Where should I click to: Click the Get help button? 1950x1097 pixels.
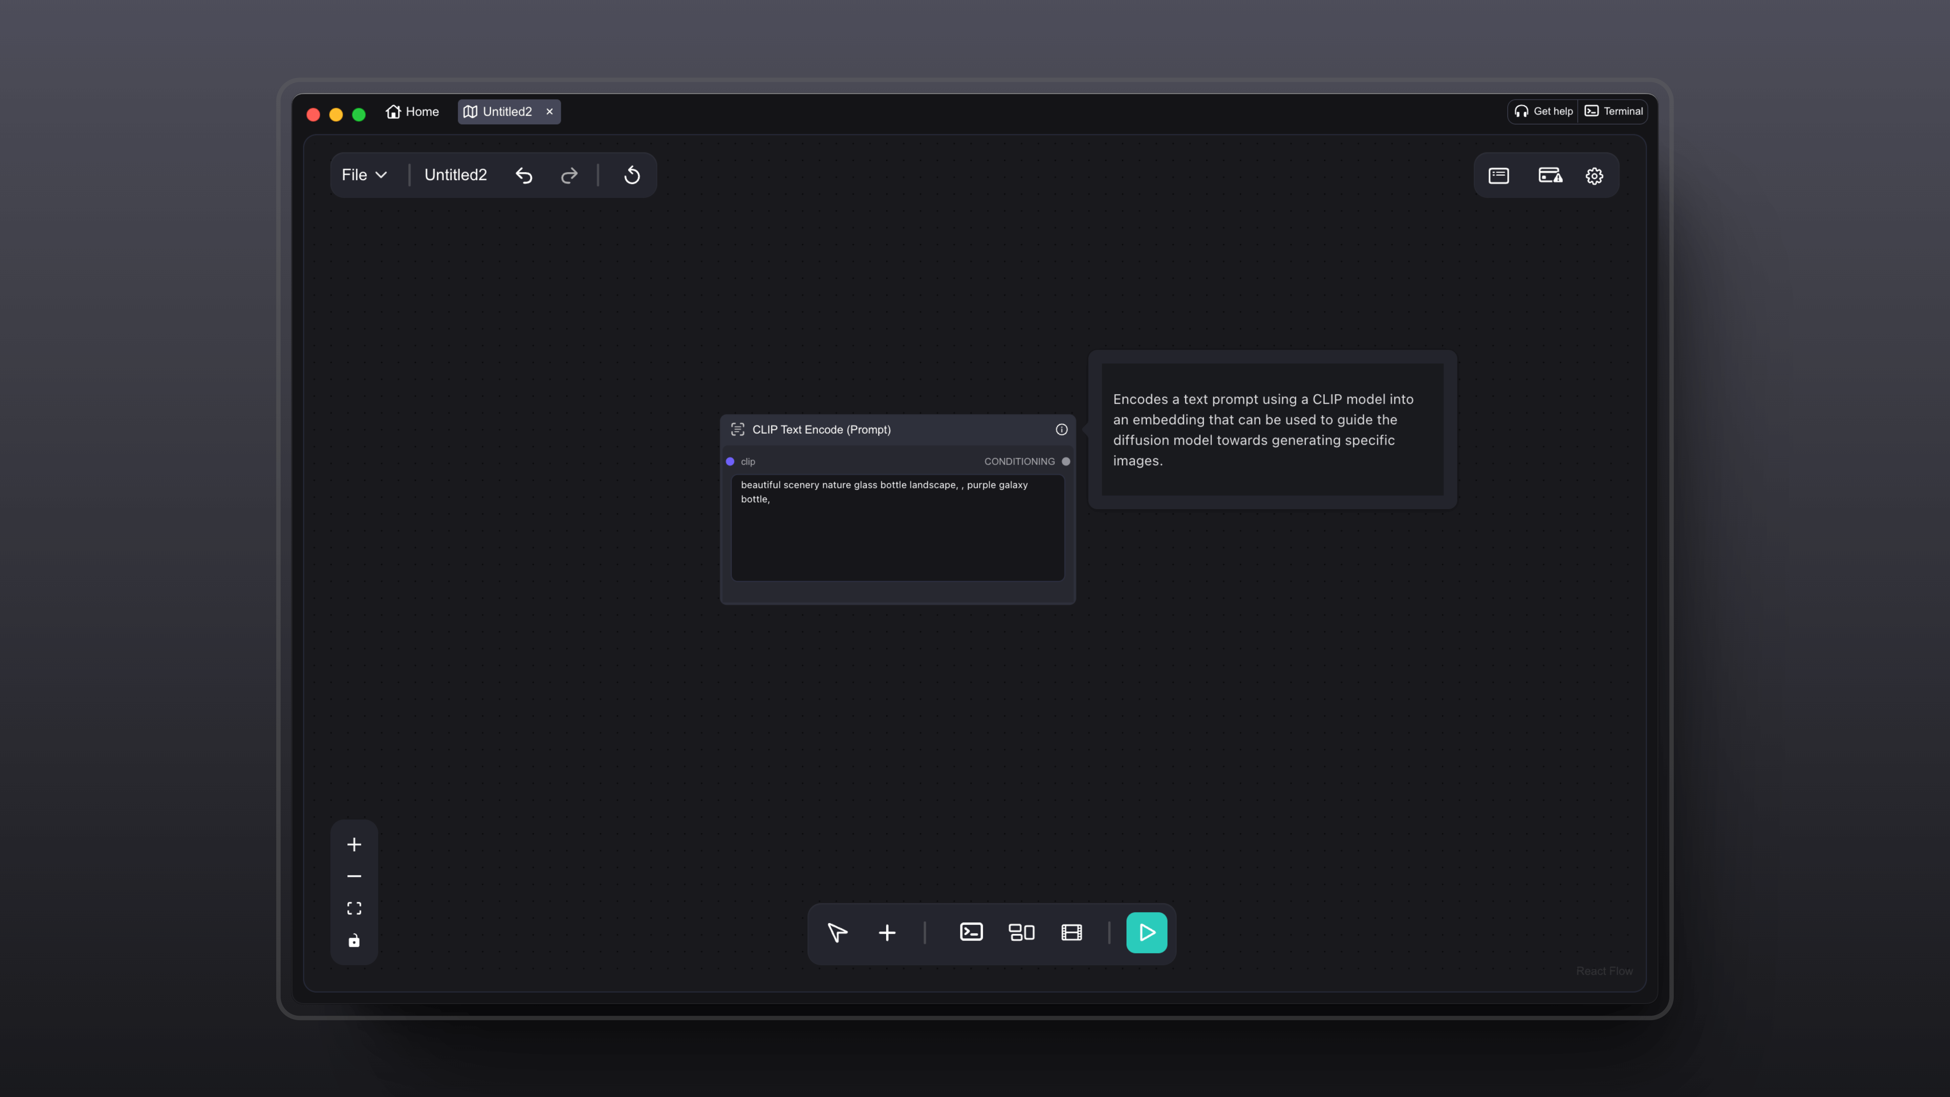[x=1543, y=111]
